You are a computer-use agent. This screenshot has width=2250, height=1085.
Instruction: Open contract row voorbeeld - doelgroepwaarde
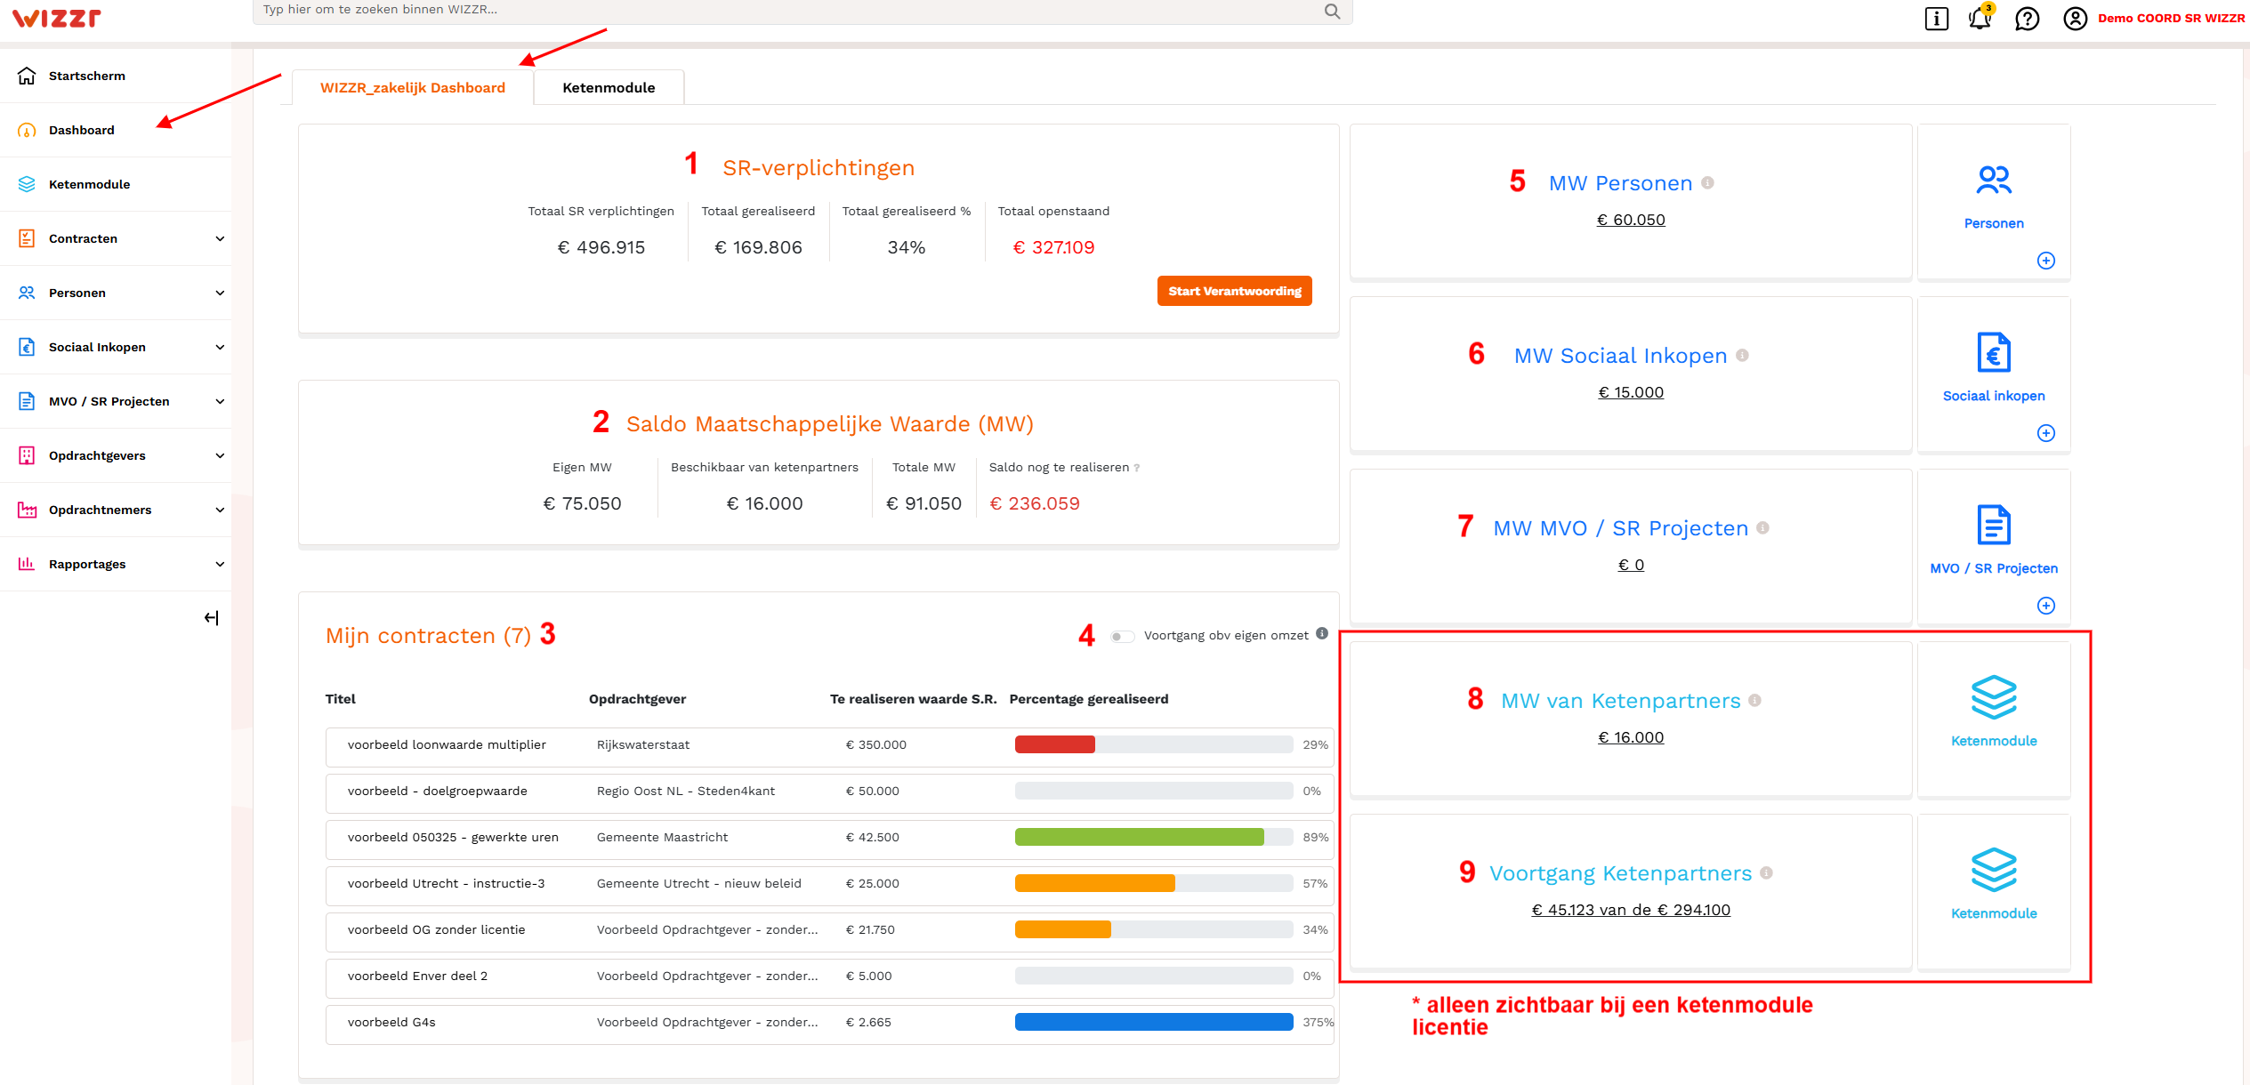829,792
